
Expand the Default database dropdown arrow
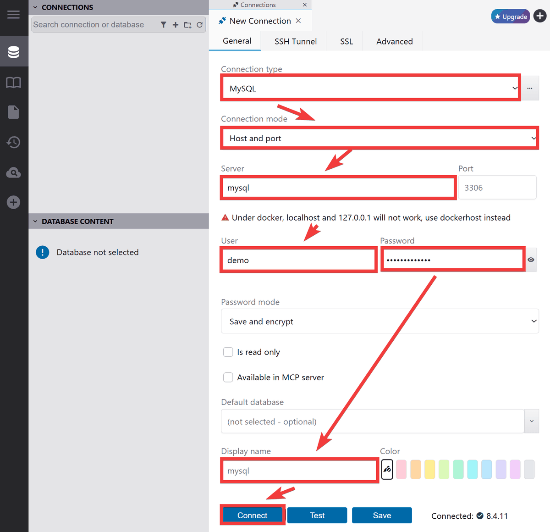point(532,421)
